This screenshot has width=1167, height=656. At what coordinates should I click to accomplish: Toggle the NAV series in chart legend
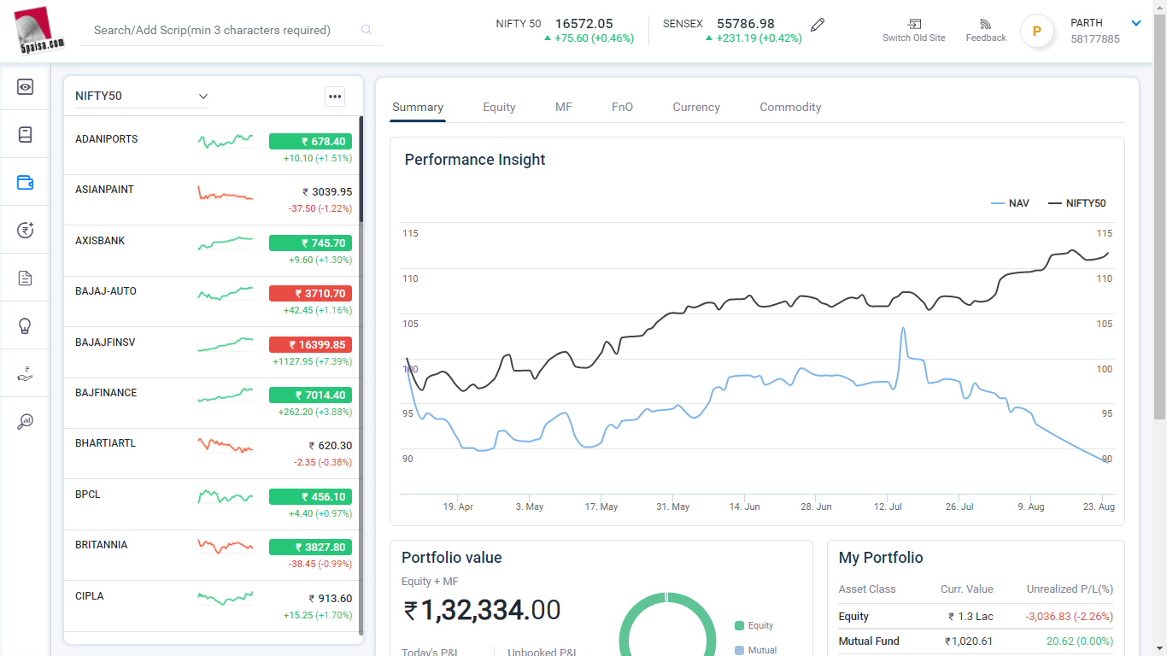coord(1010,203)
